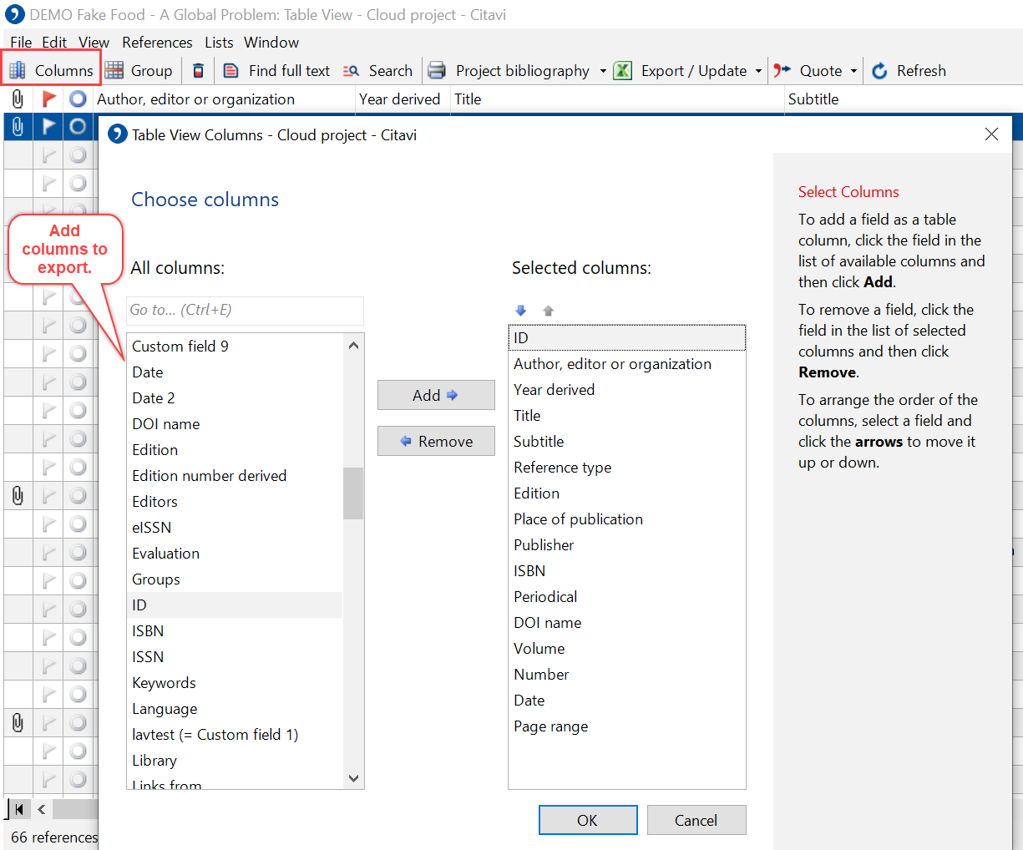
Task: Click the Go to search field
Action: click(245, 311)
